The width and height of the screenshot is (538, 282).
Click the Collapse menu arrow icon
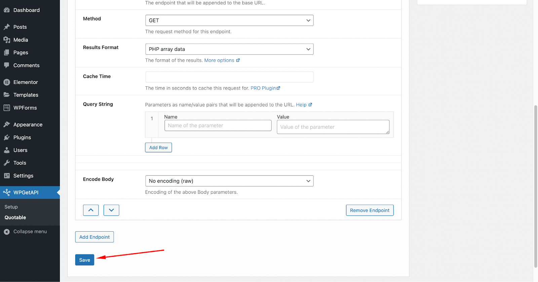click(x=7, y=232)
